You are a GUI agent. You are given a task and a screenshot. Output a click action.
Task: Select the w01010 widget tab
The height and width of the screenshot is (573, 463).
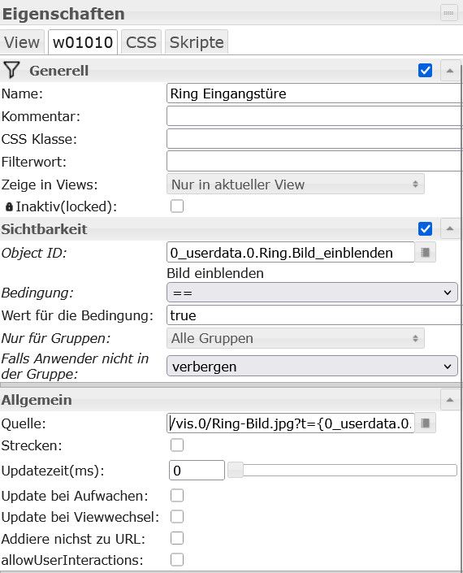tap(83, 42)
